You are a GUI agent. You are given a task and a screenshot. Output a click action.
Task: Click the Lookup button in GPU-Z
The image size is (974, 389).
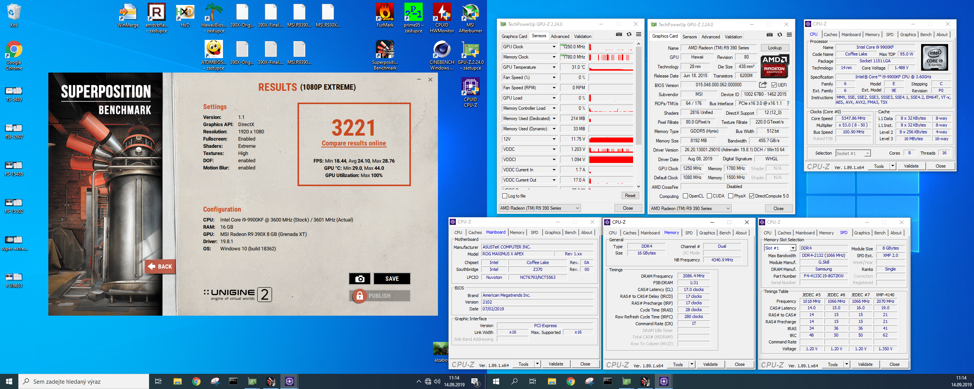[775, 48]
